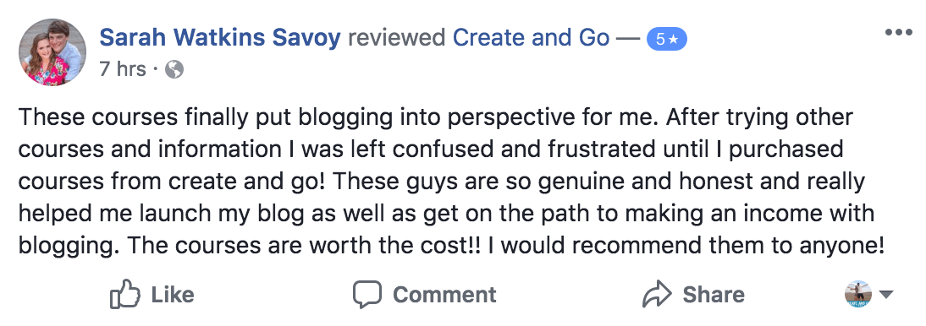Open the three-dot post options menu
Screen dimensions: 926x326
[898, 32]
